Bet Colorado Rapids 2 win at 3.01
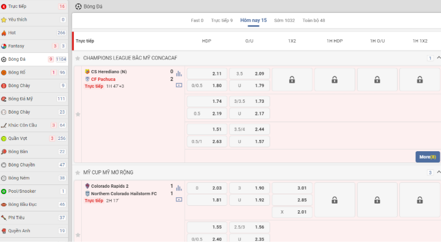This screenshot has height=244, width=441. (x=292, y=188)
